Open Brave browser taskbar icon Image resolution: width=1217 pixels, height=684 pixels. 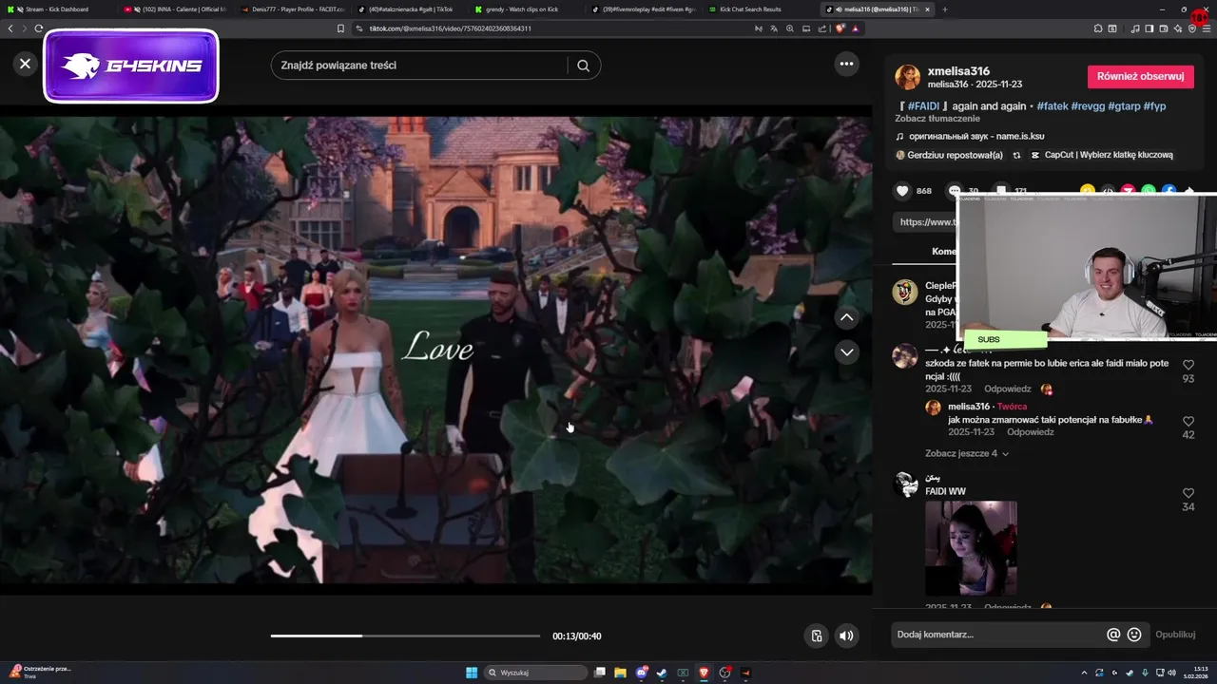point(704,673)
